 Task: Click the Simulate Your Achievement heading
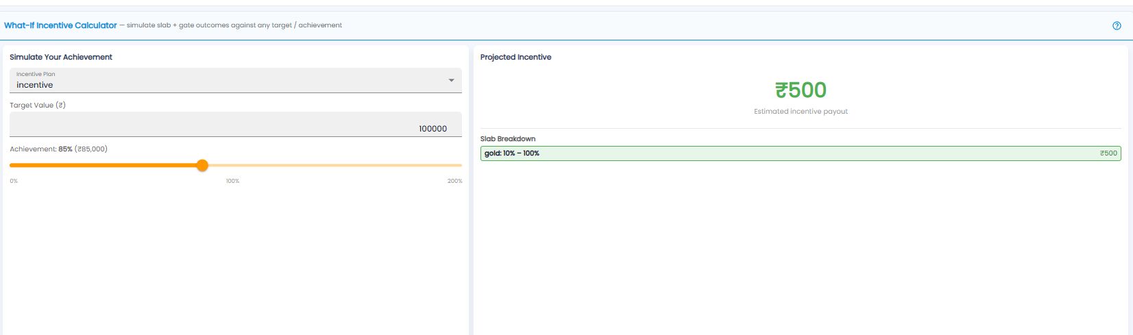click(x=61, y=57)
